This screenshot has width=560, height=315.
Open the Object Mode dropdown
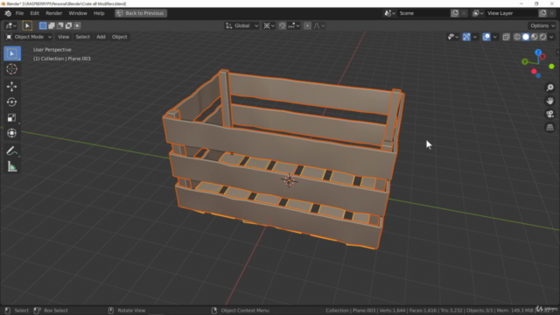point(29,37)
